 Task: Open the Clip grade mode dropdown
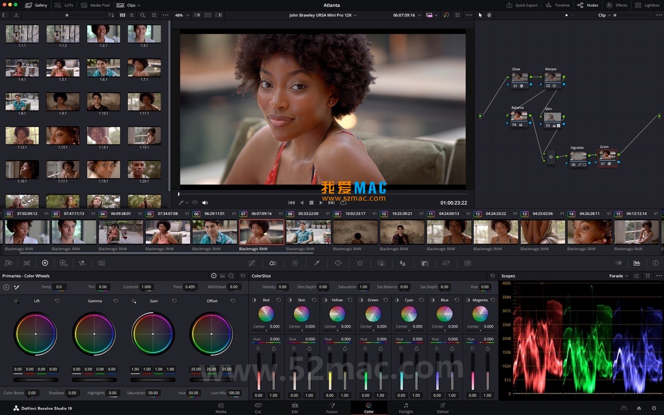click(604, 15)
